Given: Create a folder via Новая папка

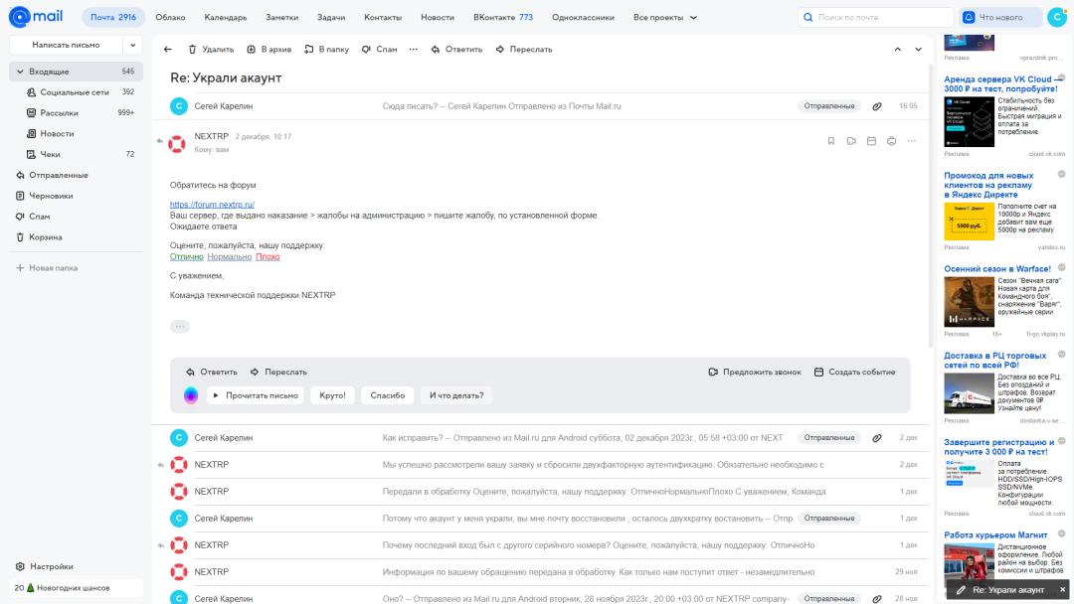Looking at the screenshot, I should 47,268.
